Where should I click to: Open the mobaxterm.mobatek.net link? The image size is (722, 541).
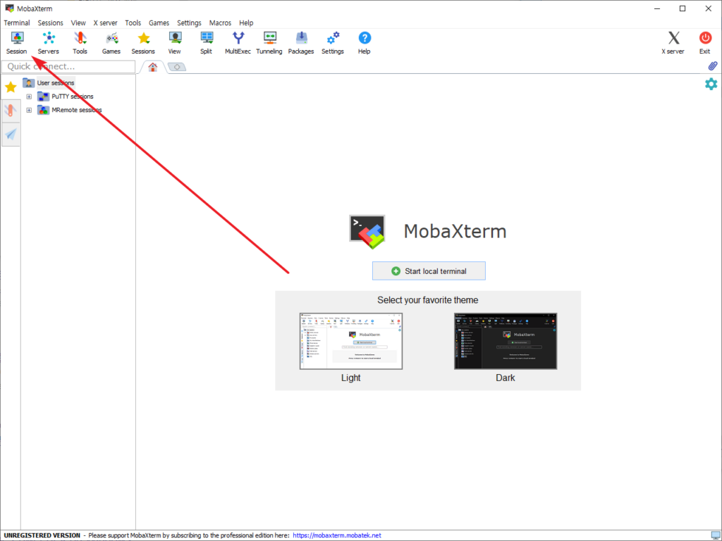coord(336,535)
